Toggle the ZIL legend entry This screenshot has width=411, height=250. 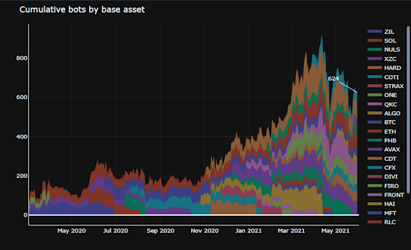(381, 32)
